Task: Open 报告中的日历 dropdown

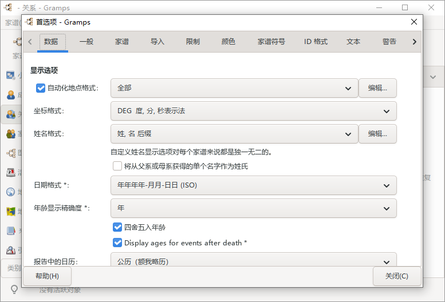Action: [x=254, y=260]
